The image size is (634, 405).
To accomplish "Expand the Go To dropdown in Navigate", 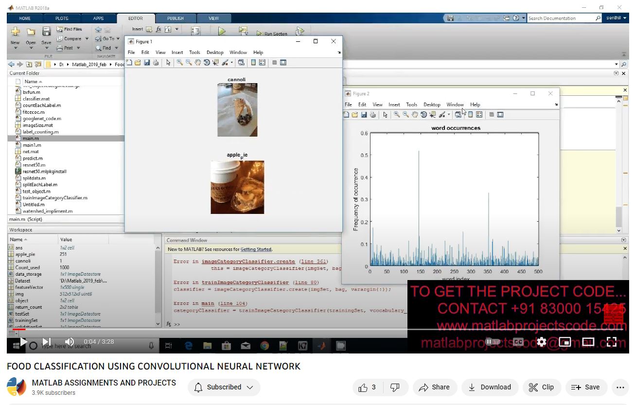I will pos(119,39).
